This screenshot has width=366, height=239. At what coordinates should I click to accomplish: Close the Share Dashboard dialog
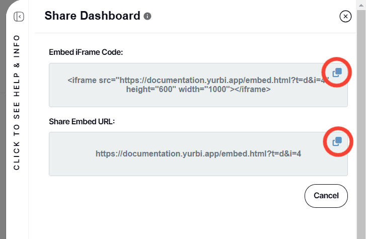coord(345,17)
